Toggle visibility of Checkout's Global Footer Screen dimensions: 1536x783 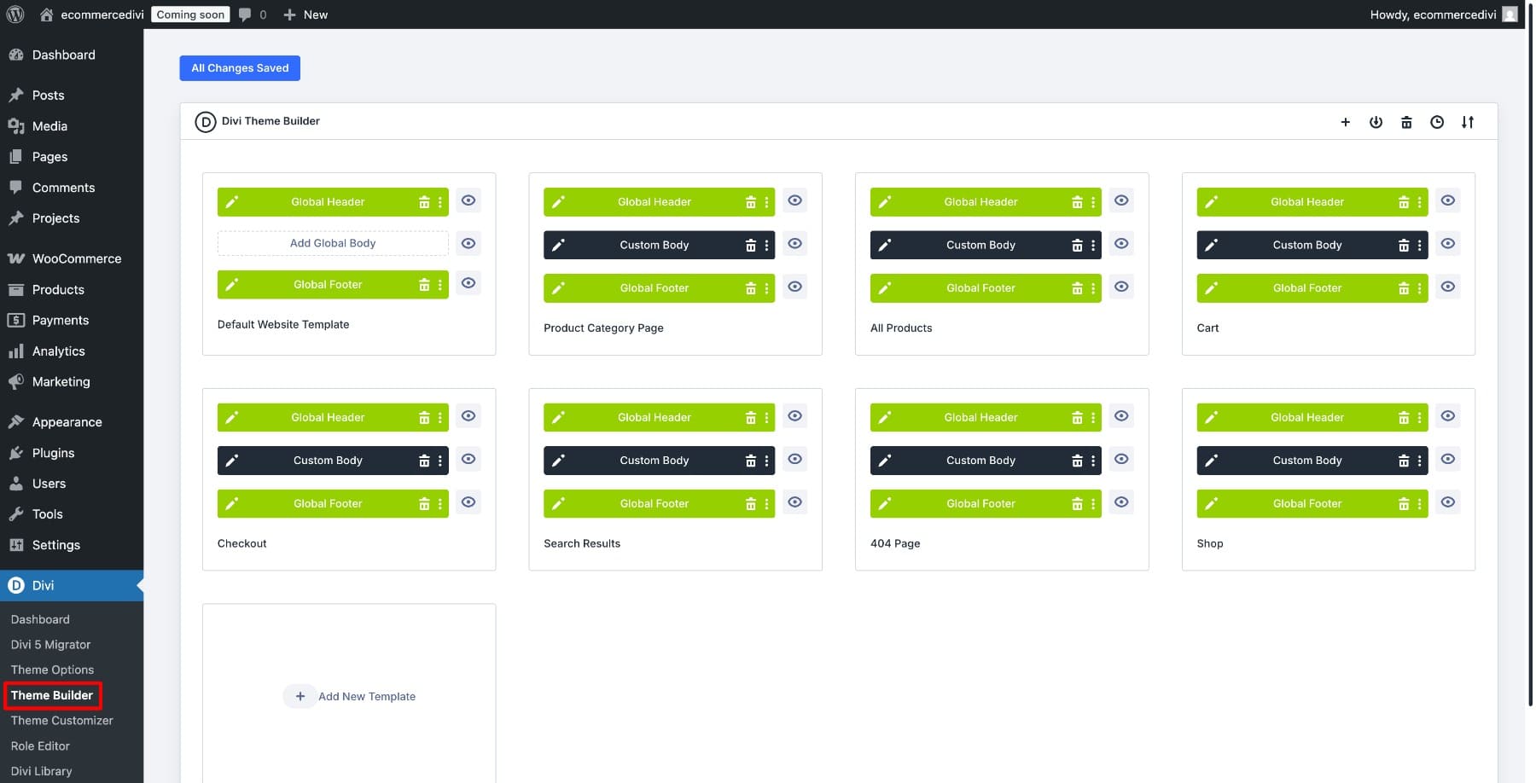coord(468,502)
